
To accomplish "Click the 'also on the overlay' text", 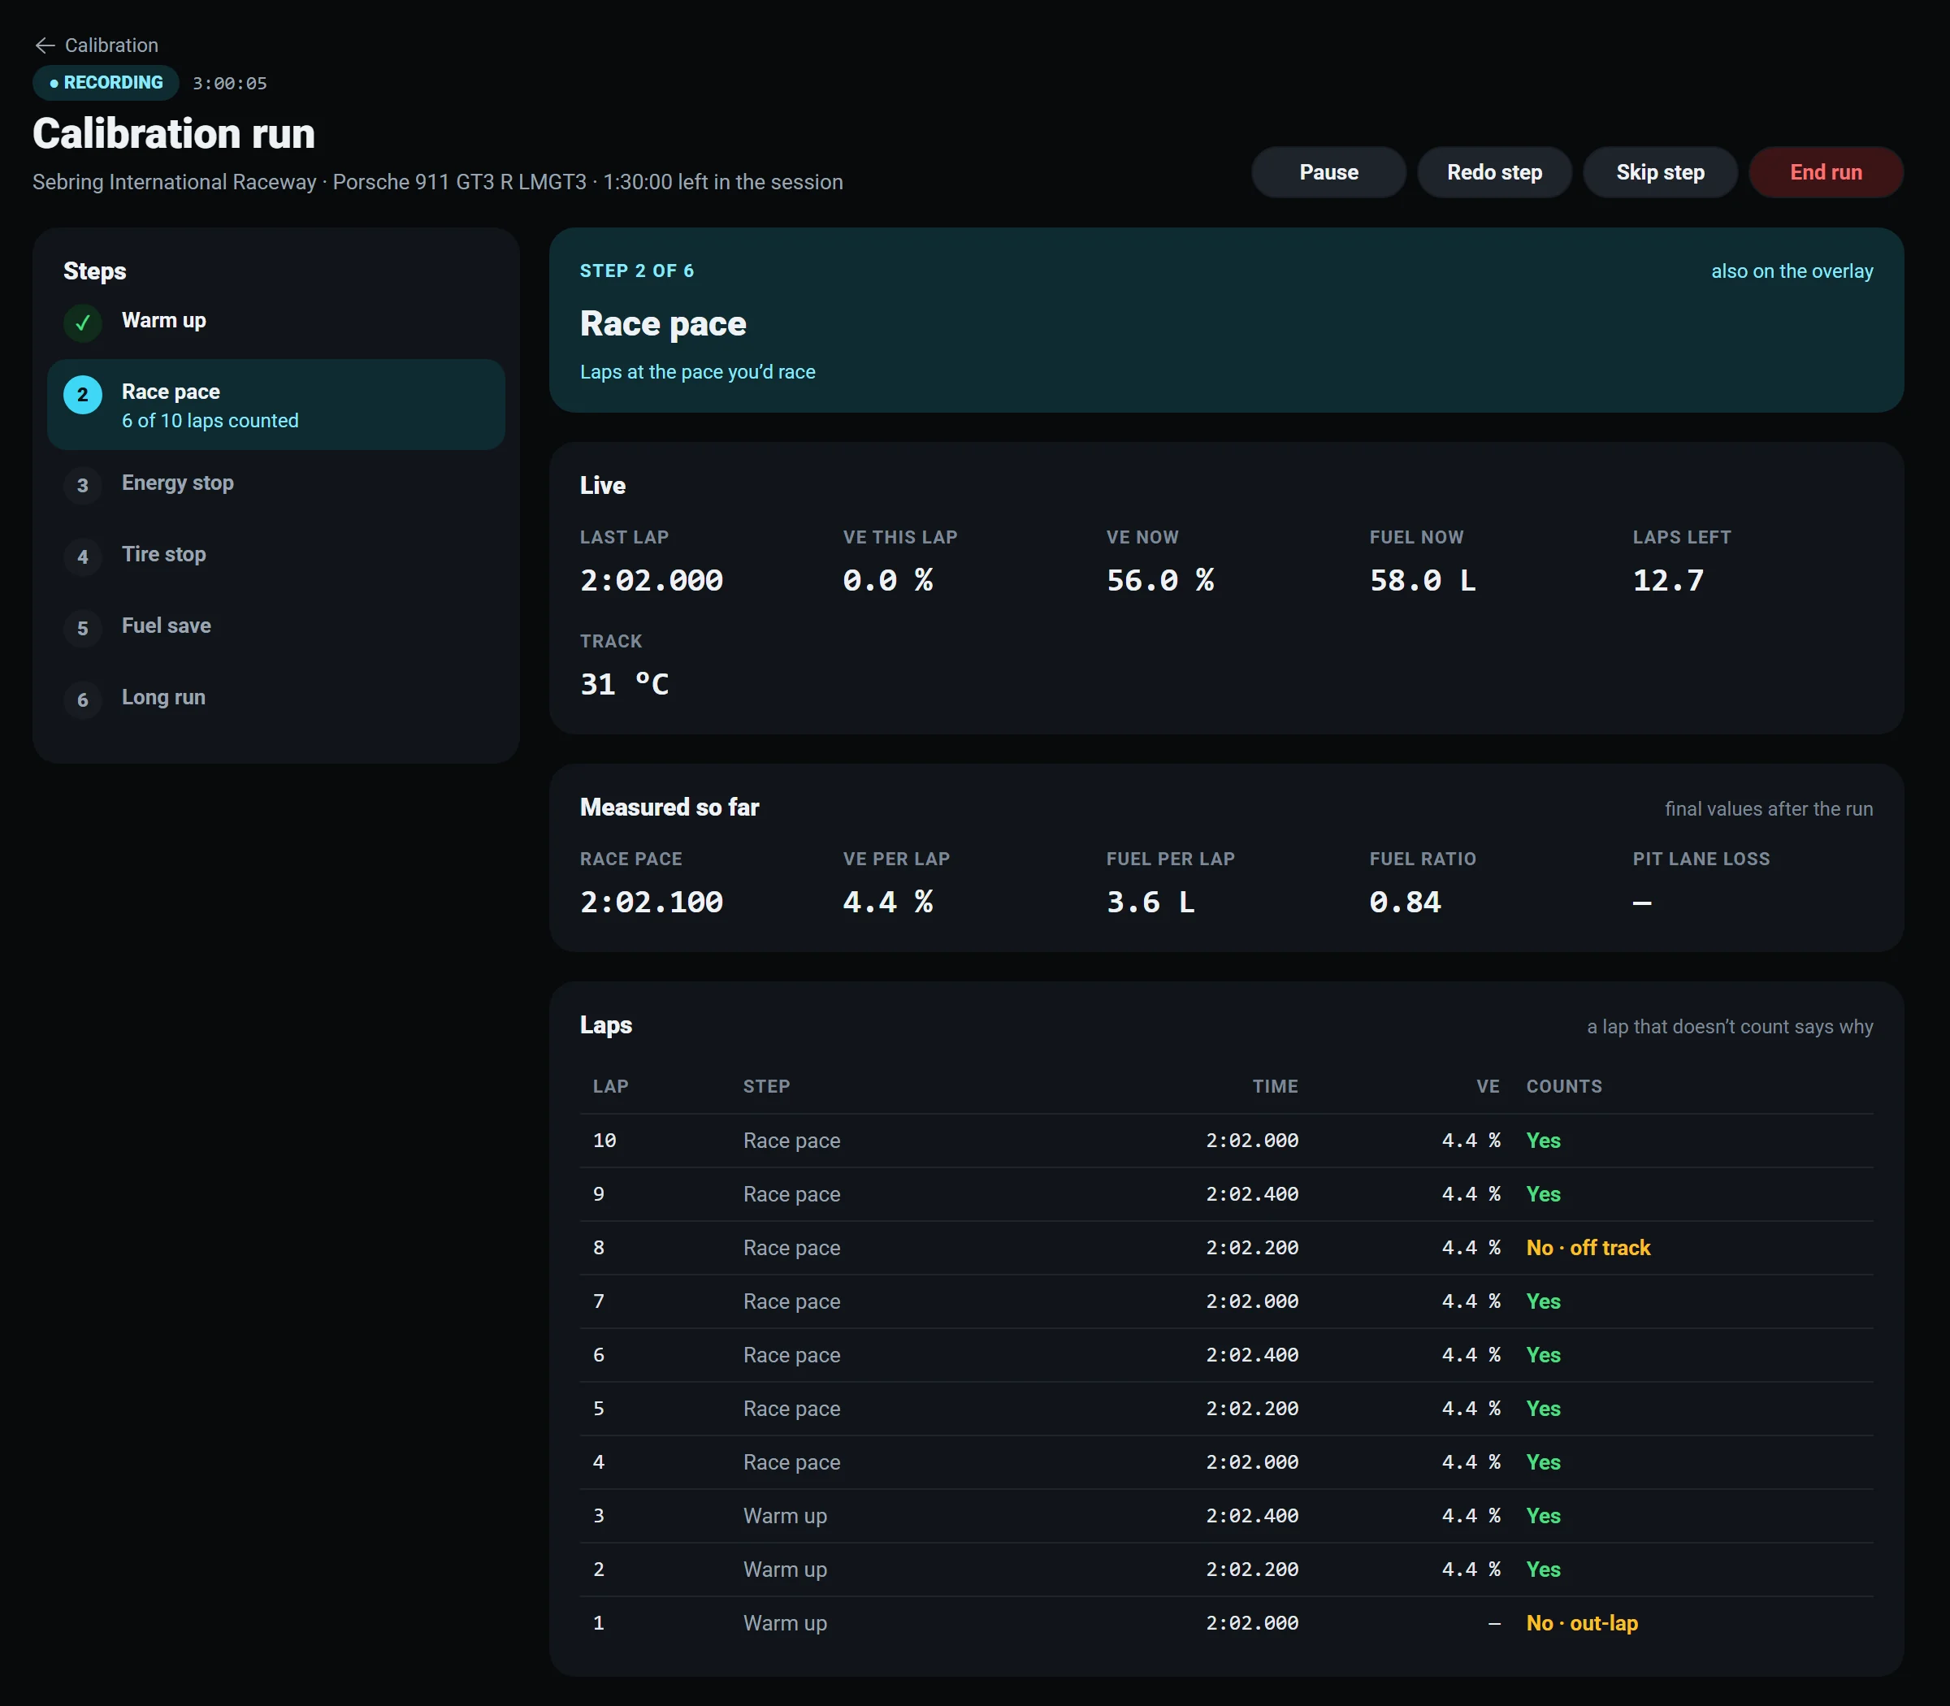I will (x=1791, y=271).
